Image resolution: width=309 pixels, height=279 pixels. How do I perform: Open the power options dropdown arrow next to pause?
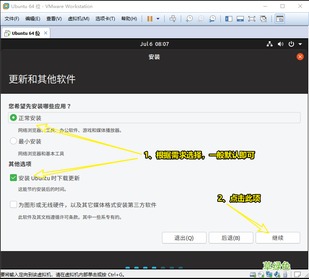coord(158,19)
